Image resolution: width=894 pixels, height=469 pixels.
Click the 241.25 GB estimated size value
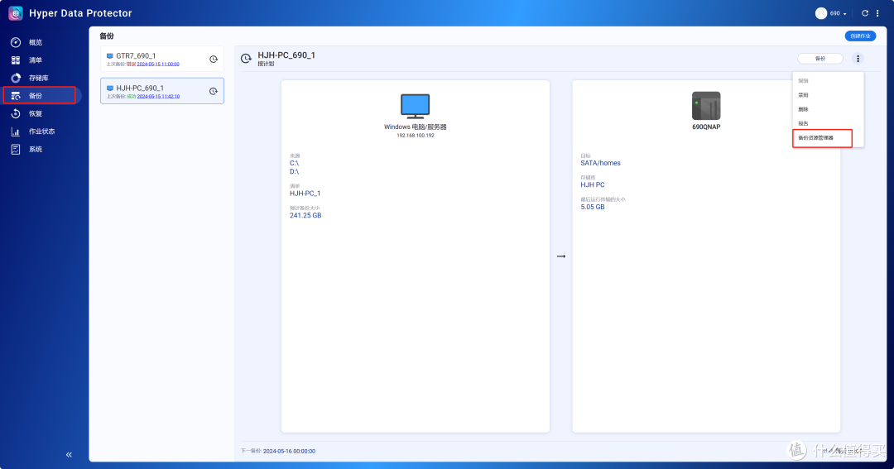click(305, 215)
